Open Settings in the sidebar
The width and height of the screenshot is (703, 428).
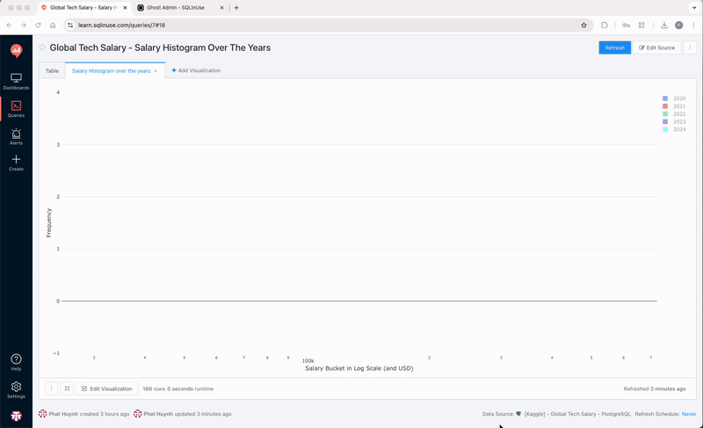16,390
